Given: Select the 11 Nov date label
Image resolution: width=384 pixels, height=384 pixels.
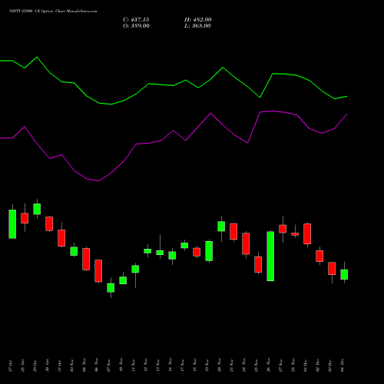Looking at the screenshot, I should pyautogui.click(x=133, y=366).
